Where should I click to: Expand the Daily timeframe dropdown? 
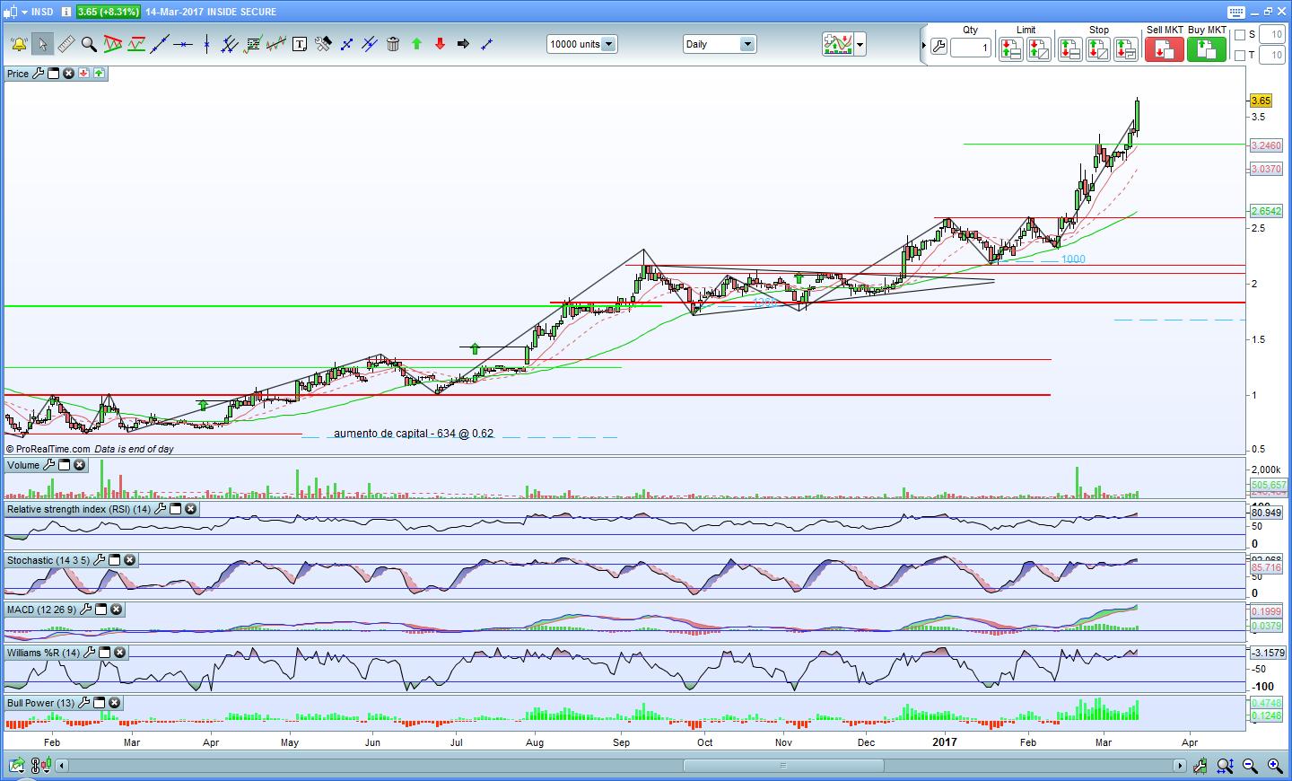[x=746, y=44]
